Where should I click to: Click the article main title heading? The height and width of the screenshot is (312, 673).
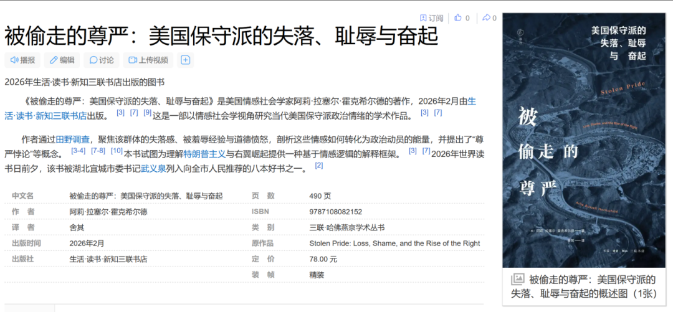(221, 36)
